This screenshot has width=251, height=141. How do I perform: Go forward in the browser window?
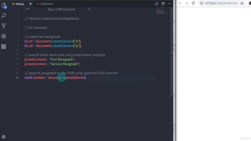point(187,3)
